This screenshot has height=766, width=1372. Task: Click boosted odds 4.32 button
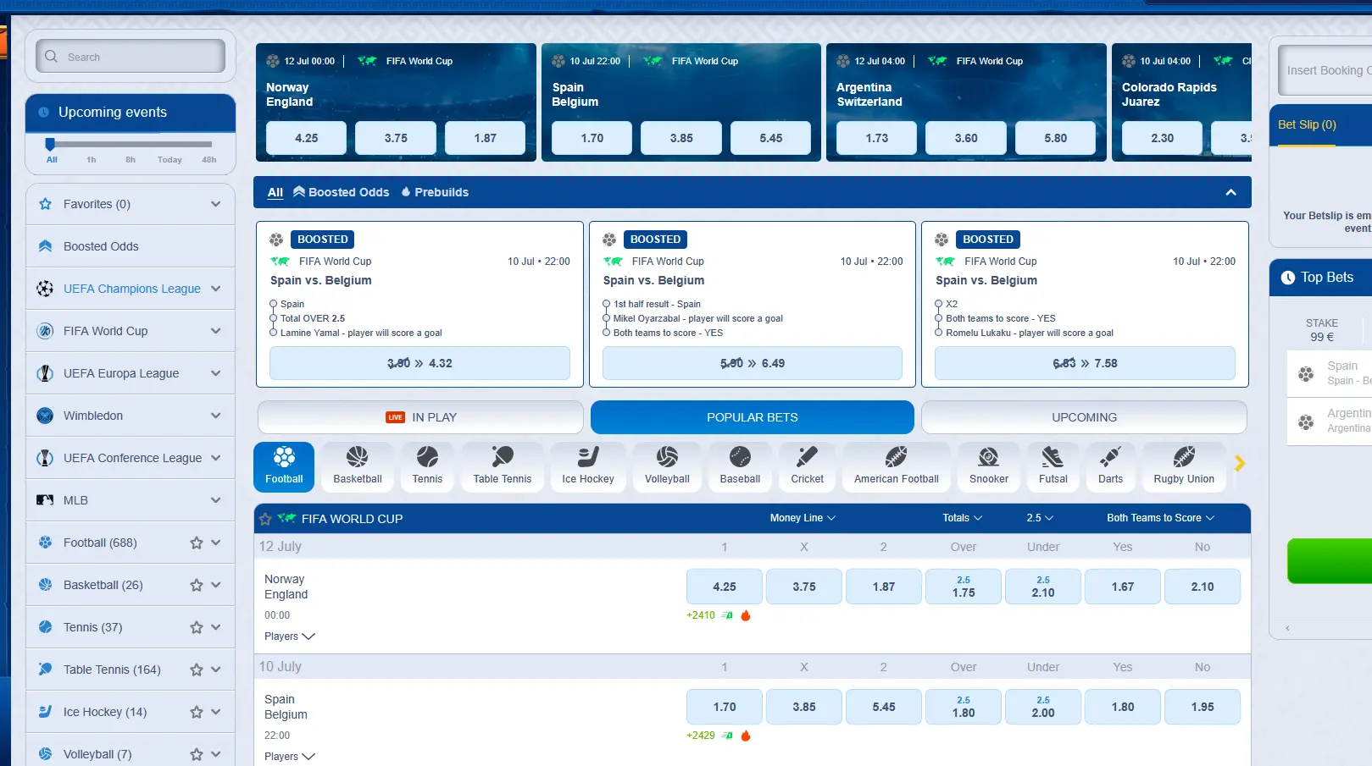coord(419,363)
